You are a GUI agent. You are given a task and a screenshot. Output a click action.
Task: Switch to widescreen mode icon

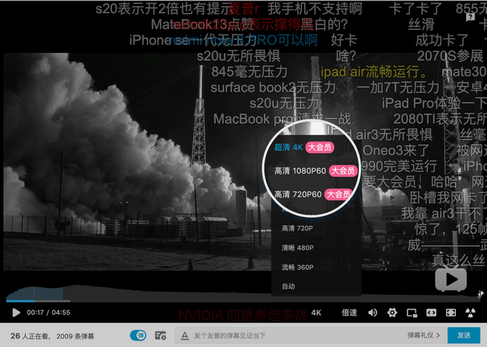tap(431, 312)
